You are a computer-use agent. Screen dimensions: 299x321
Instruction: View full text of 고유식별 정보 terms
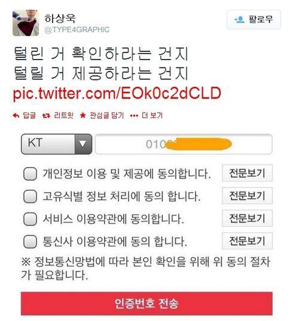[248, 196]
